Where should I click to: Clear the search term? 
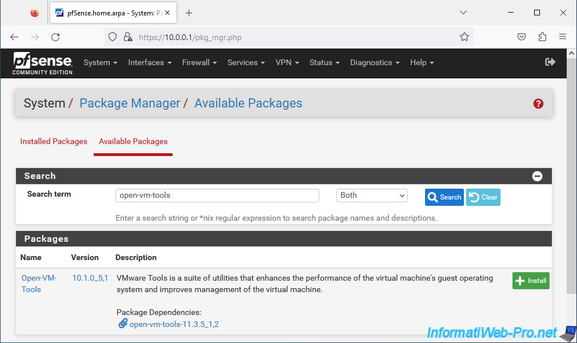483,197
